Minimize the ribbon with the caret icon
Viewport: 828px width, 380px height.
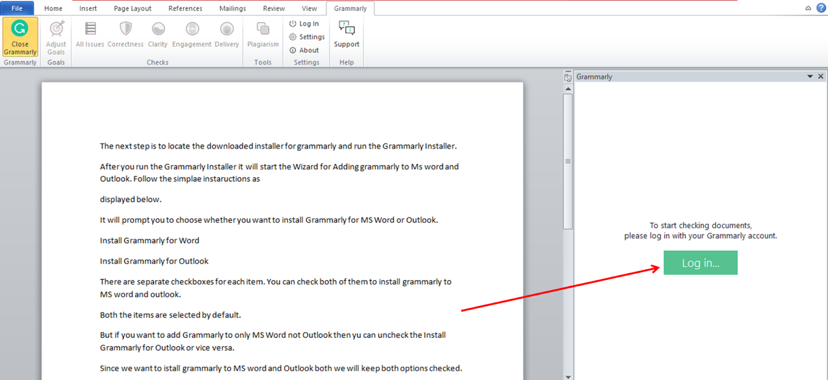pos(808,8)
